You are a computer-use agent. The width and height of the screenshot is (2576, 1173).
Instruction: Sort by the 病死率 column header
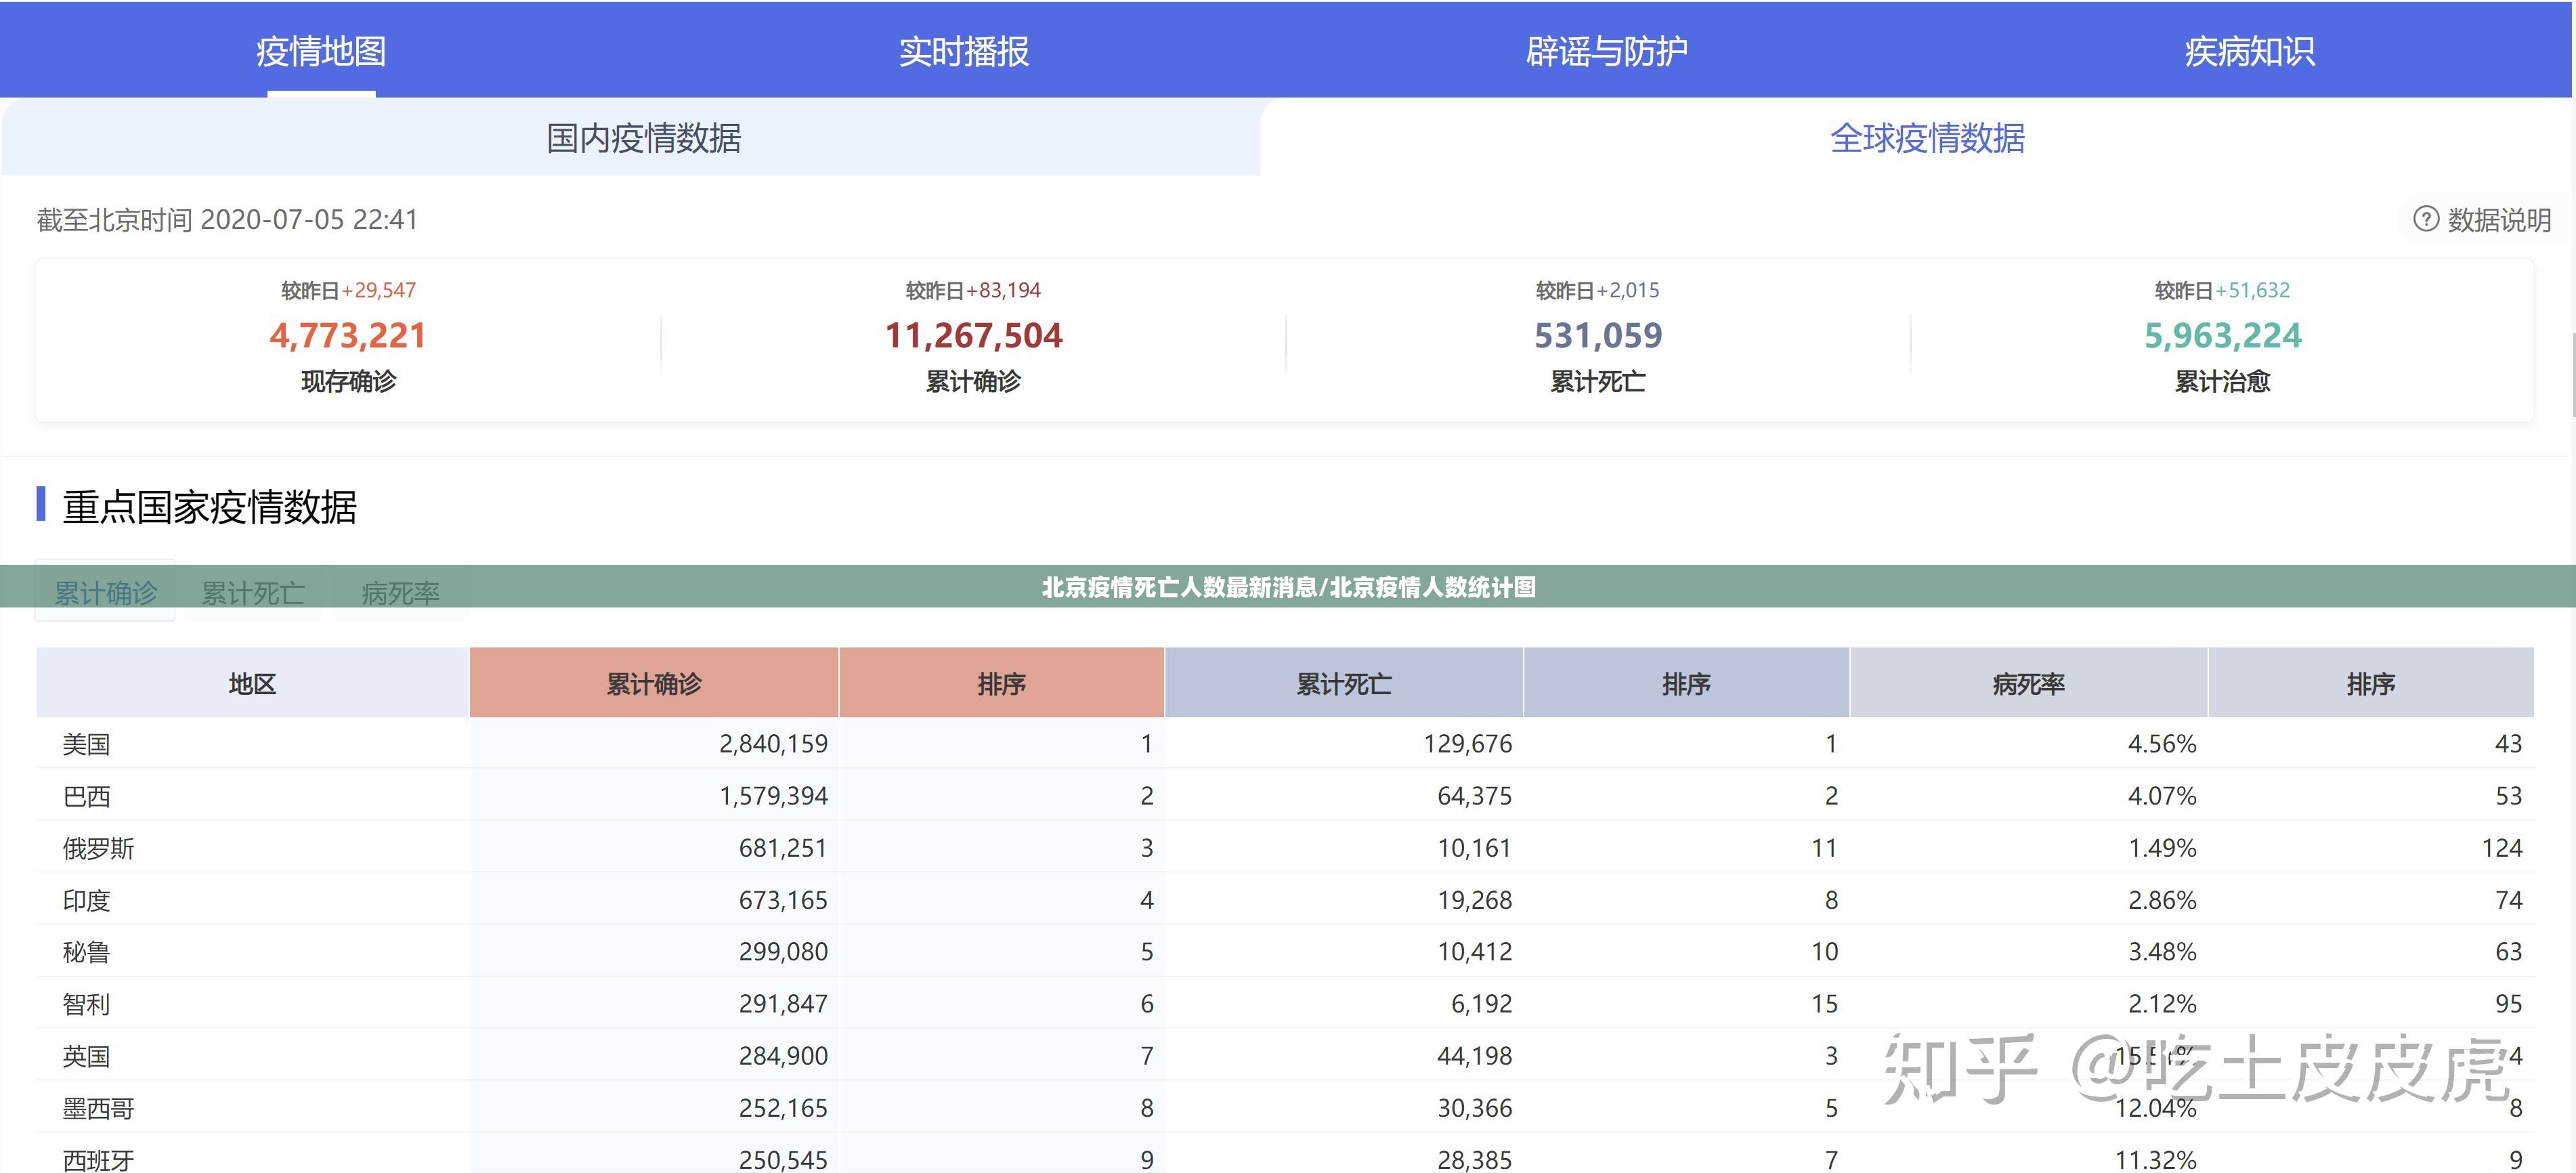click(x=2029, y=684)
